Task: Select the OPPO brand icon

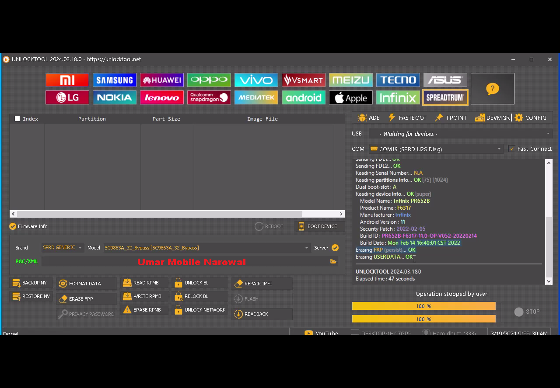Action: click(209, 80)
